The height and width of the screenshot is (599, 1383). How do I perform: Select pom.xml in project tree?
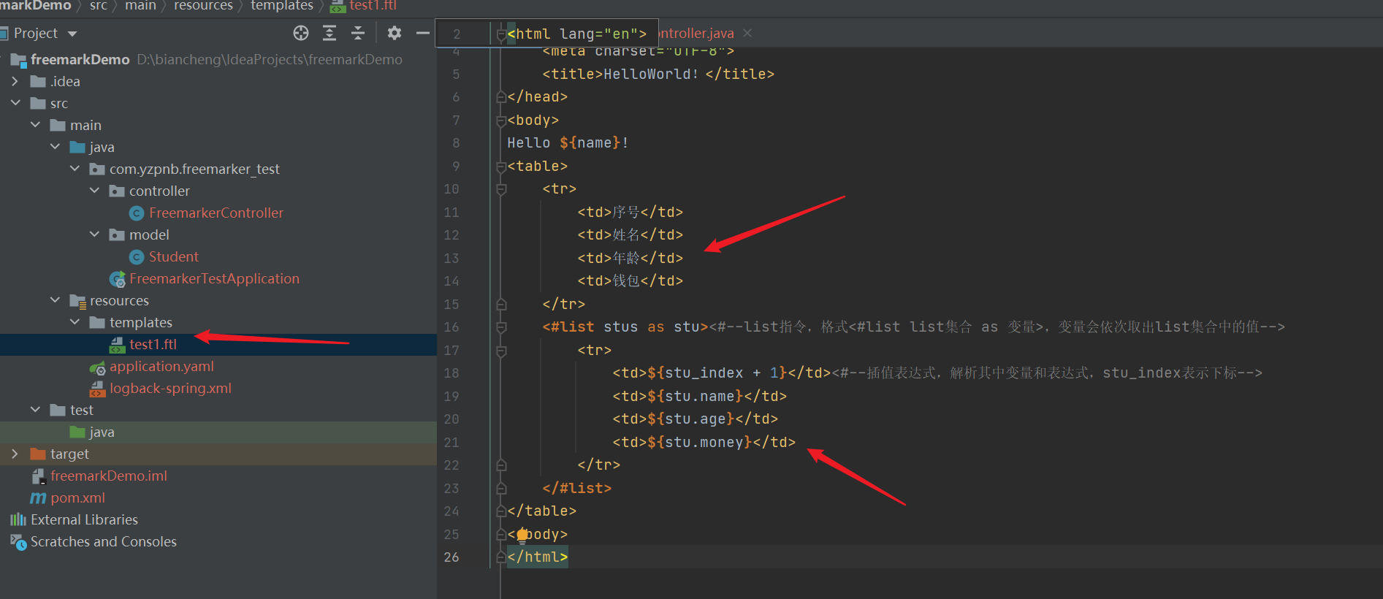point(78,497)
